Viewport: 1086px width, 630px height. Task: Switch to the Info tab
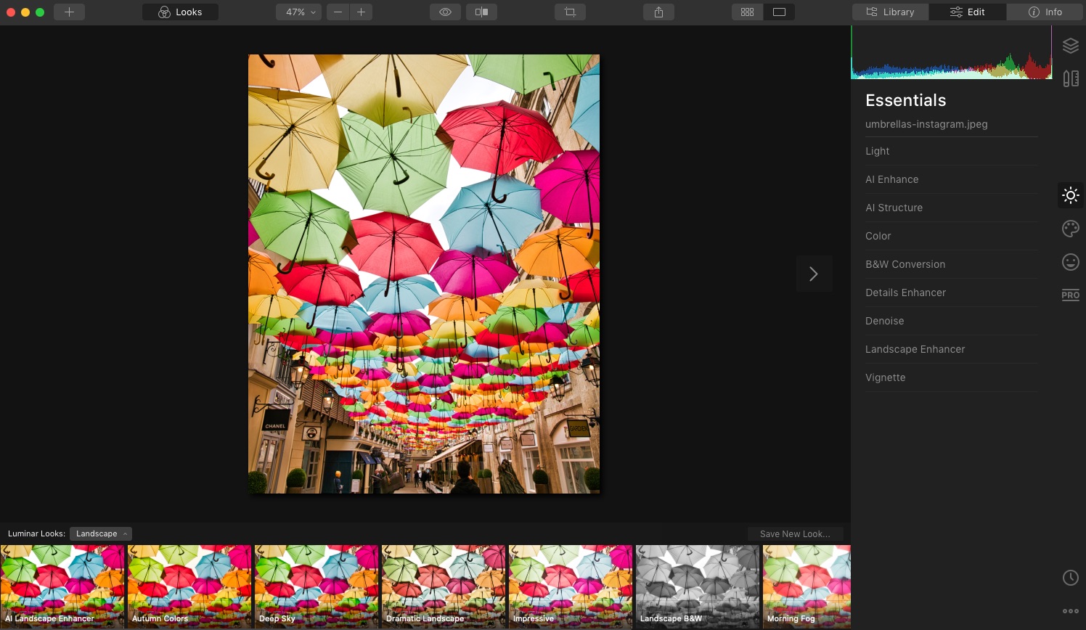1045,12
